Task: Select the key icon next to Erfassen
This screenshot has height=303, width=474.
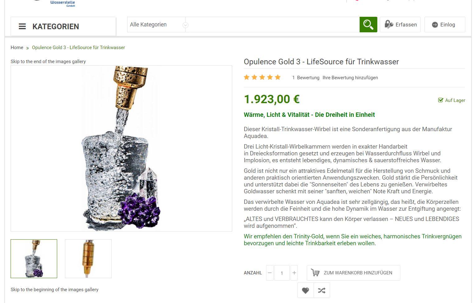Action: pyautogui.click(x=388, y=24)
